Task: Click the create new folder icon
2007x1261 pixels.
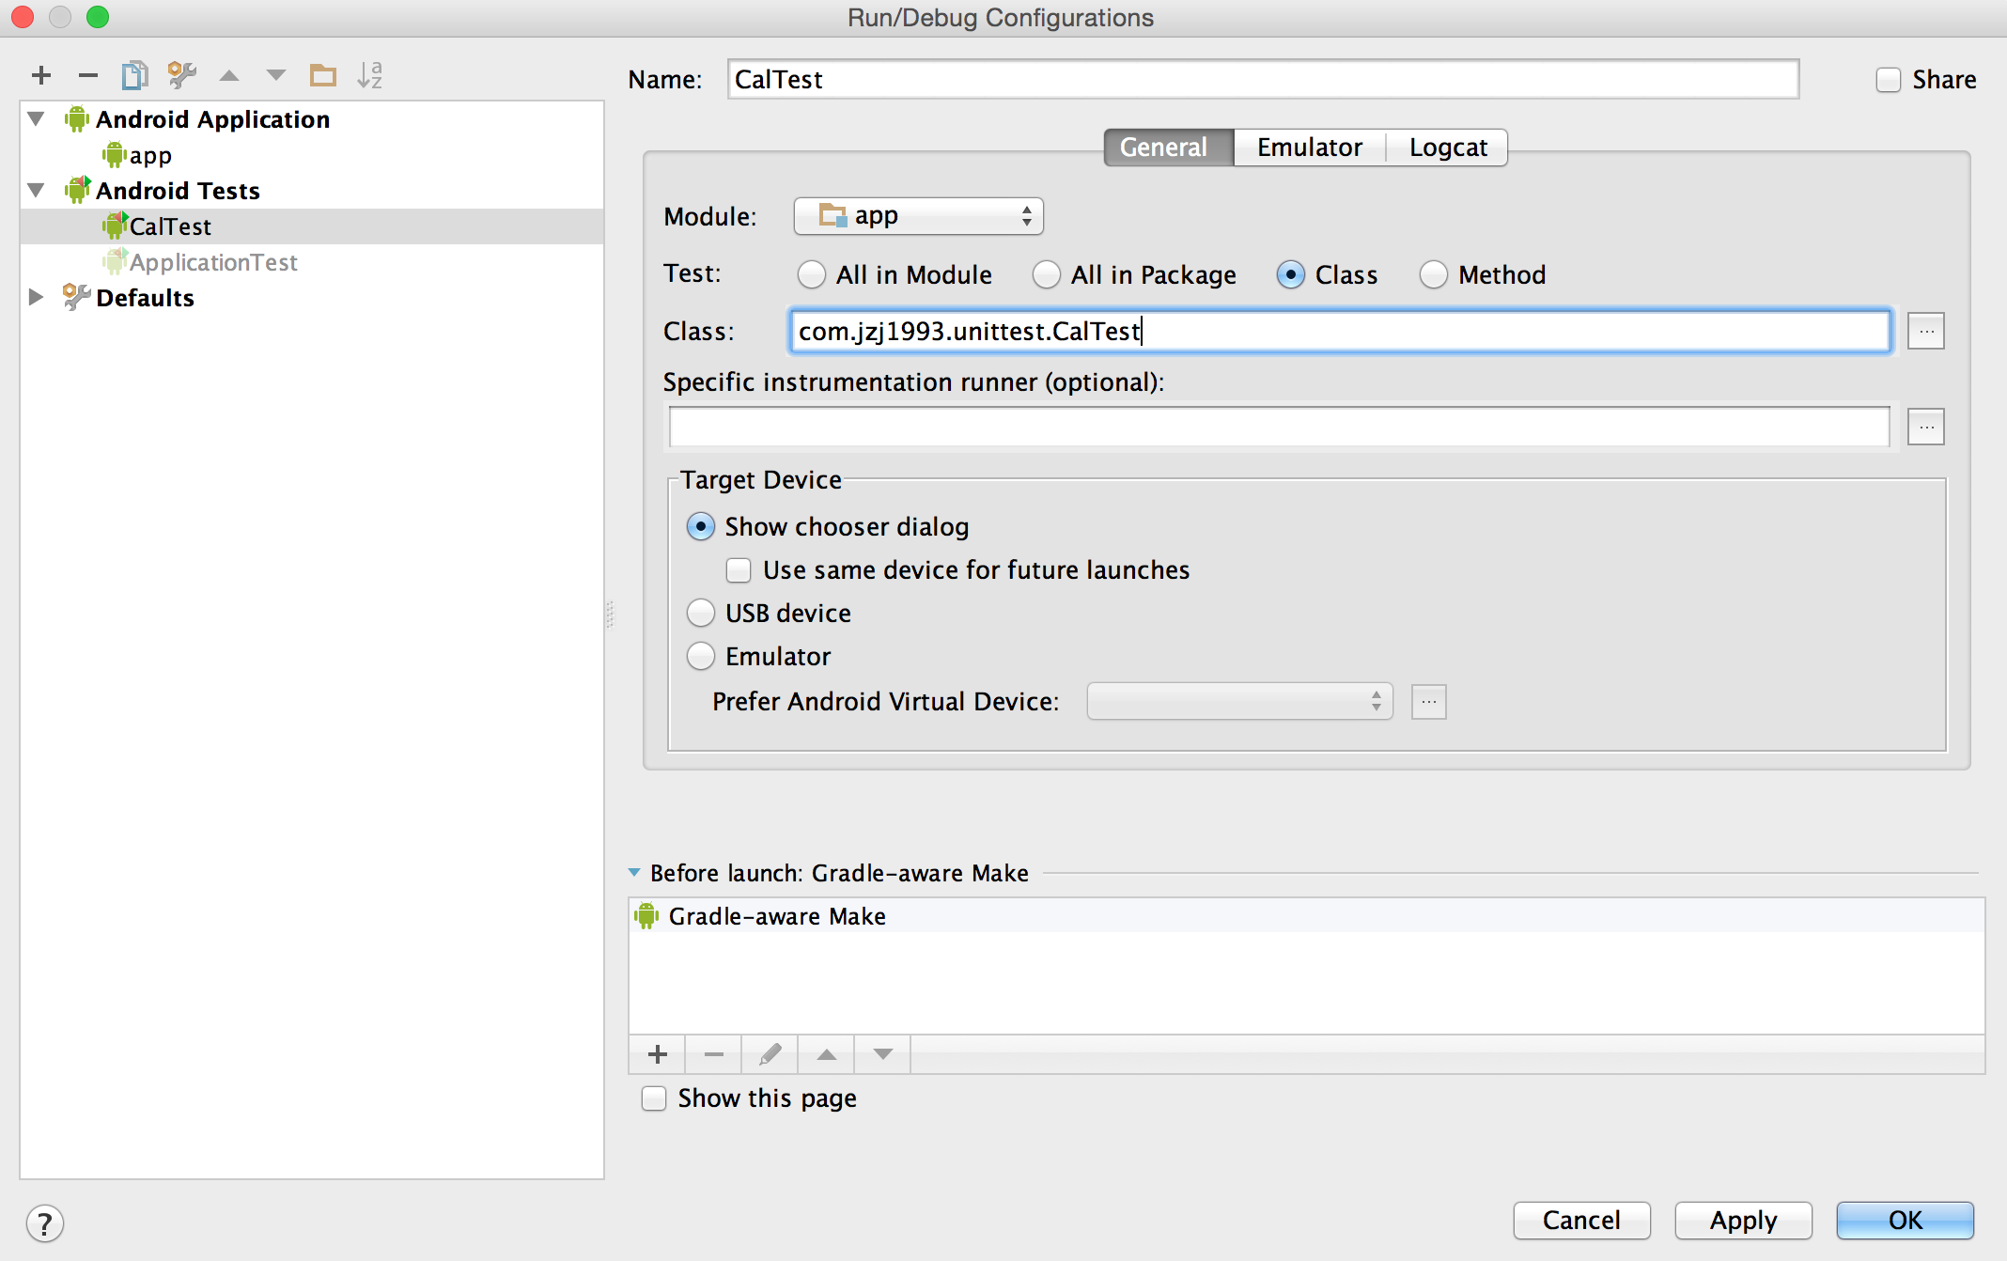Action: coord(323,75)
